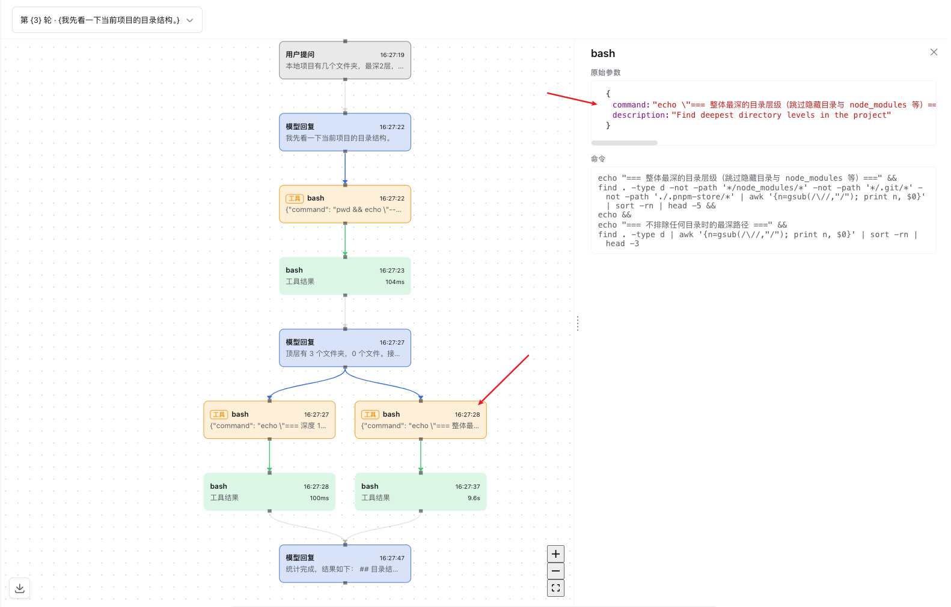Zoom in with the plus button

click(555, 554)
